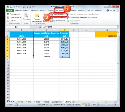Switch to Page Layout view in status bar
This screenshot has width=125, height=112.
[x=86, y=105]
